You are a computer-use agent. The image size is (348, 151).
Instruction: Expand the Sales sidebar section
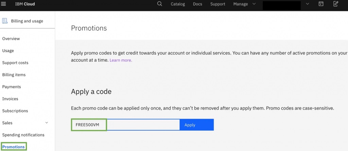point(47,123)
